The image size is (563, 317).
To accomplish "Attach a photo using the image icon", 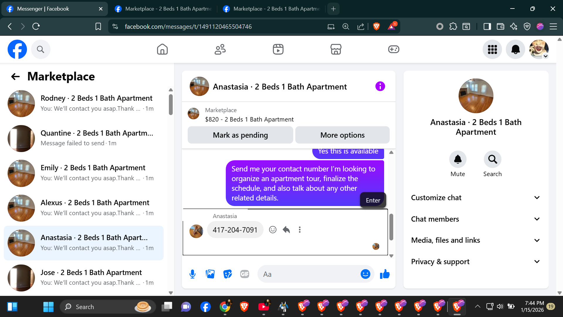I will [210, 274].
